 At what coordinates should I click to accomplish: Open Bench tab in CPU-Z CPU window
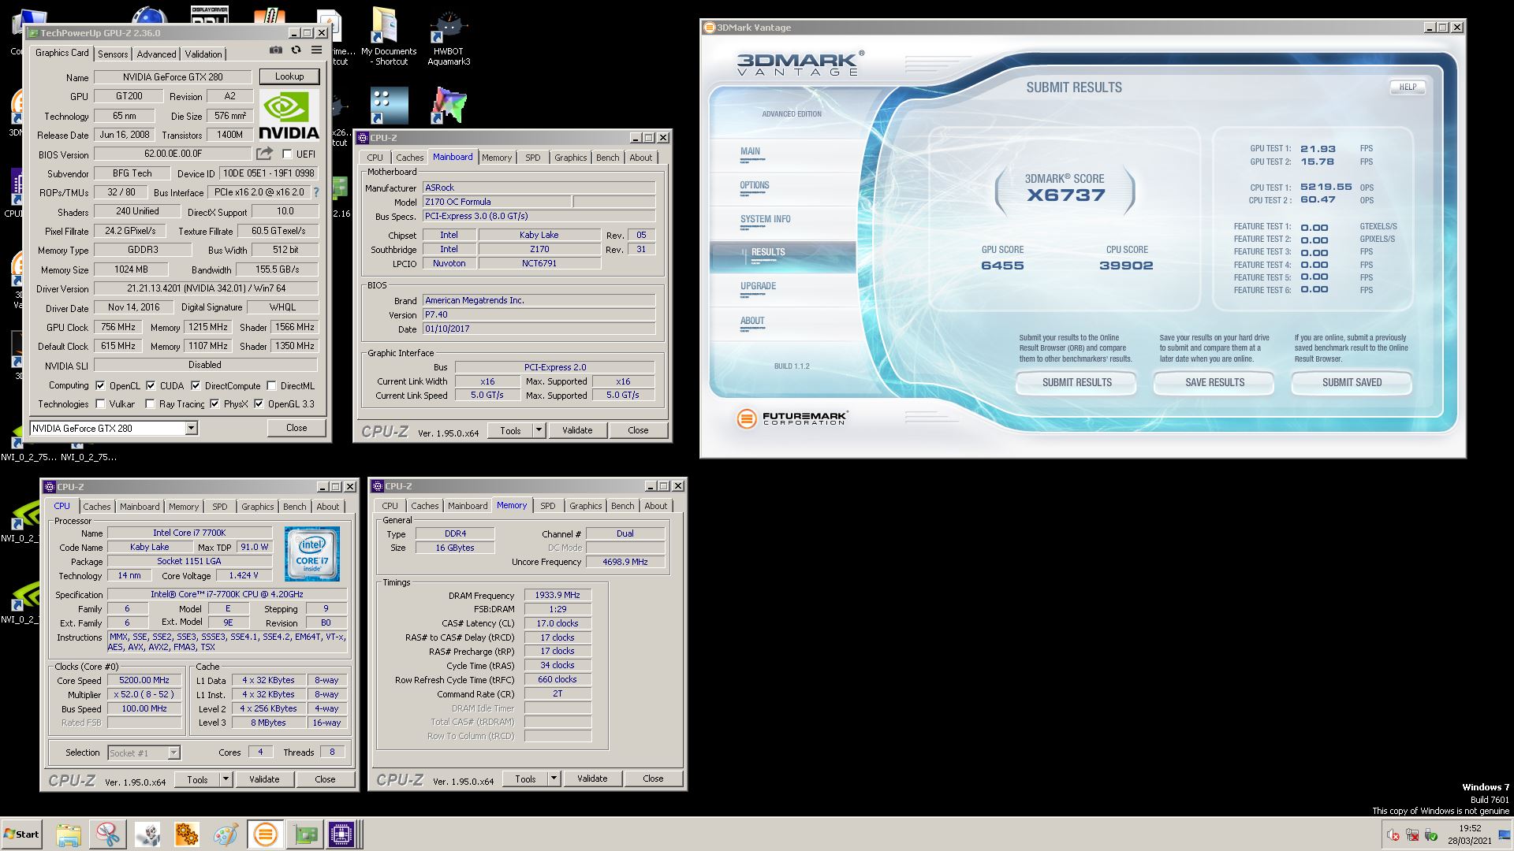pos(294,507)
